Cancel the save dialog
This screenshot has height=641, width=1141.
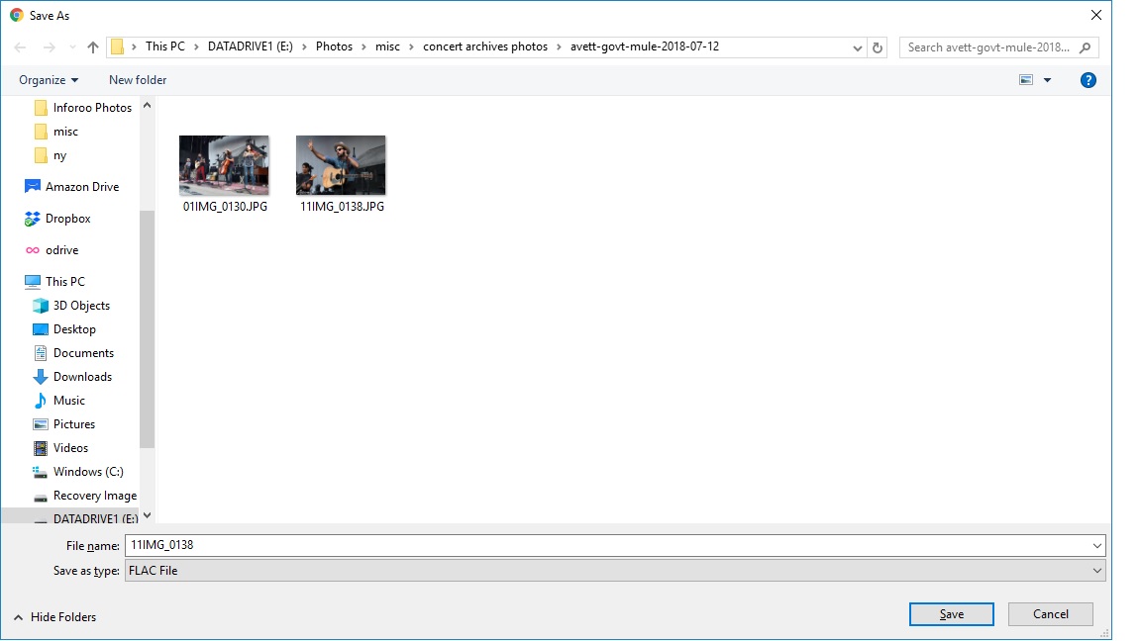click(x=1050, y=613)
